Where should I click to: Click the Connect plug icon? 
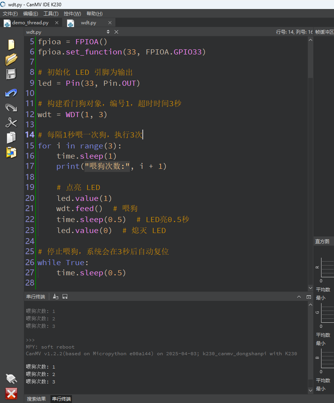coord(11,379)
